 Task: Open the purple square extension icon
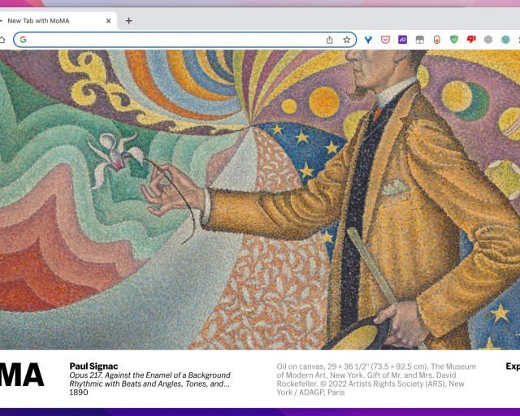pos(403,40)
